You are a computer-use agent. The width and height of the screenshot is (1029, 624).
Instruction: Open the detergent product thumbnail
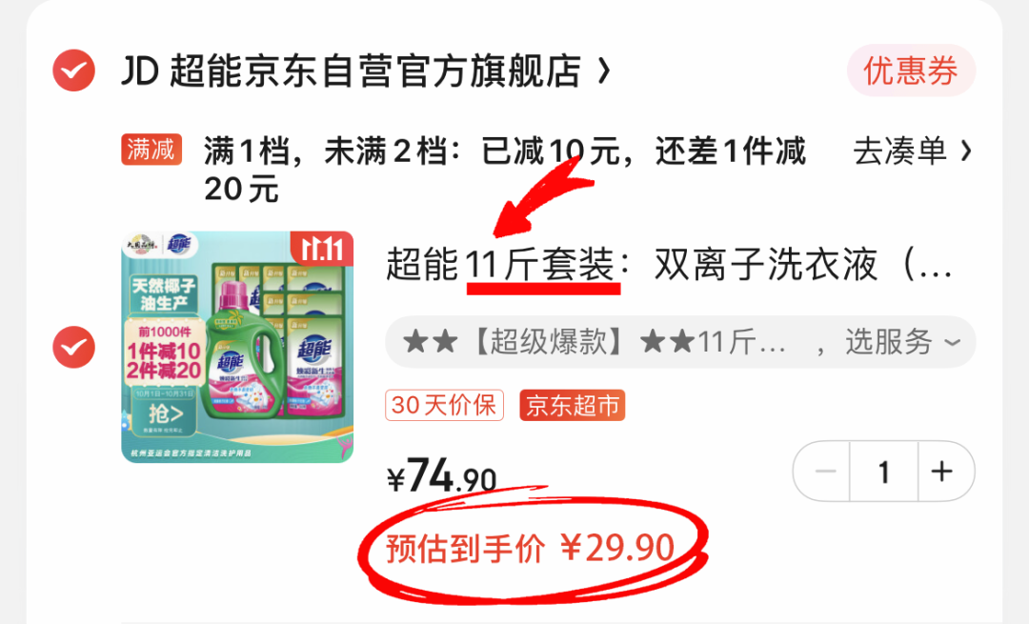coord(237,347)
